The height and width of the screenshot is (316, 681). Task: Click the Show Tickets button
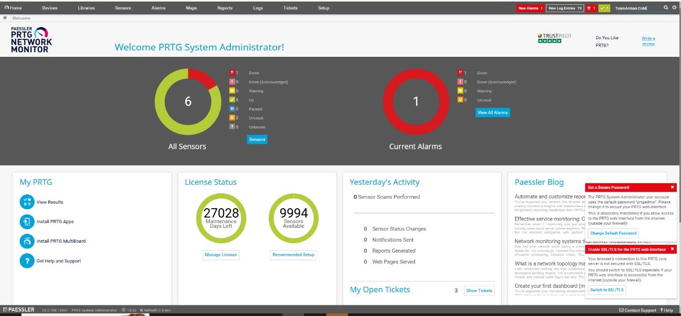[479, 291]
